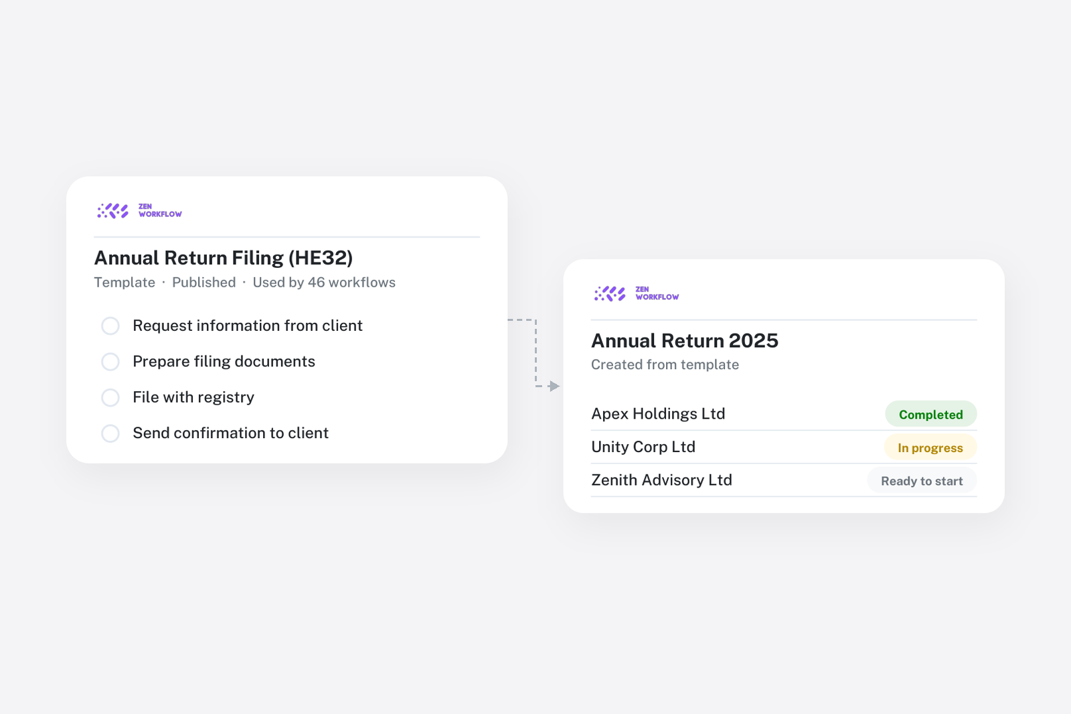Click the File with registry label
The width and height of the screenshot is (1071, 714).
click(193, 397)
